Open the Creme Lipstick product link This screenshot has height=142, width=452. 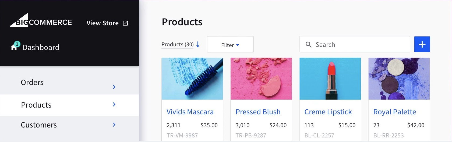coord(328,112)
